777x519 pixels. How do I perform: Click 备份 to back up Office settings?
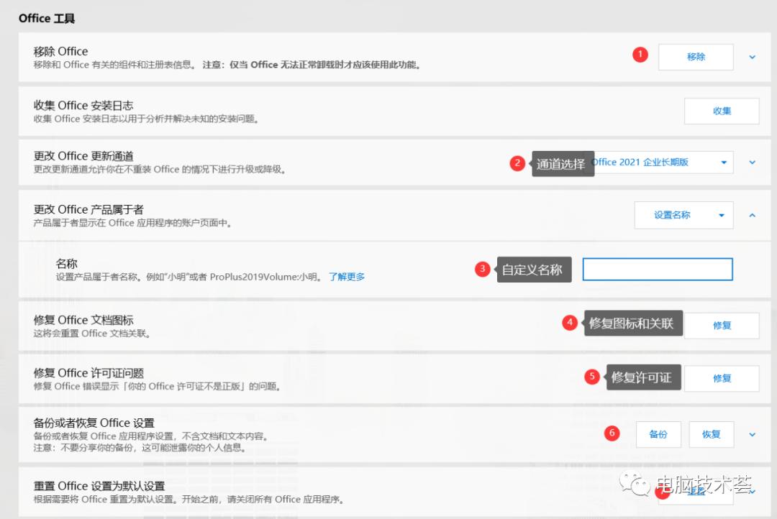(658, 434)
